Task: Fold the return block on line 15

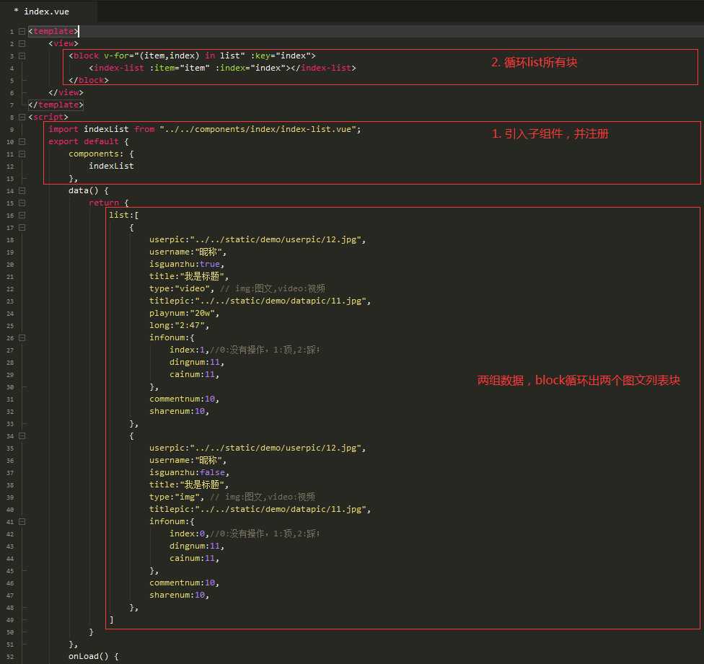Action: (22, 203)
